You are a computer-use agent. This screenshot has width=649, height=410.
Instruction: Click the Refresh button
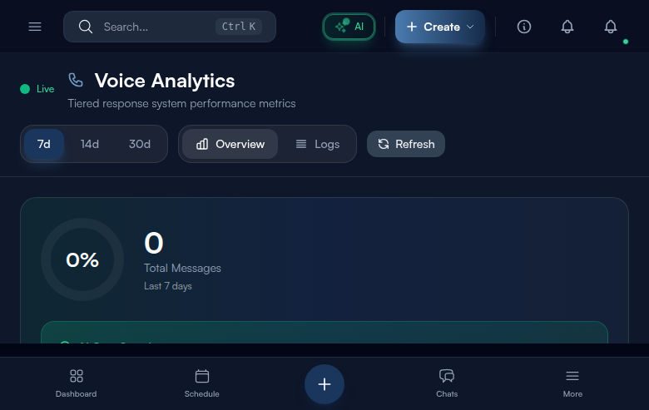point(406,144)
